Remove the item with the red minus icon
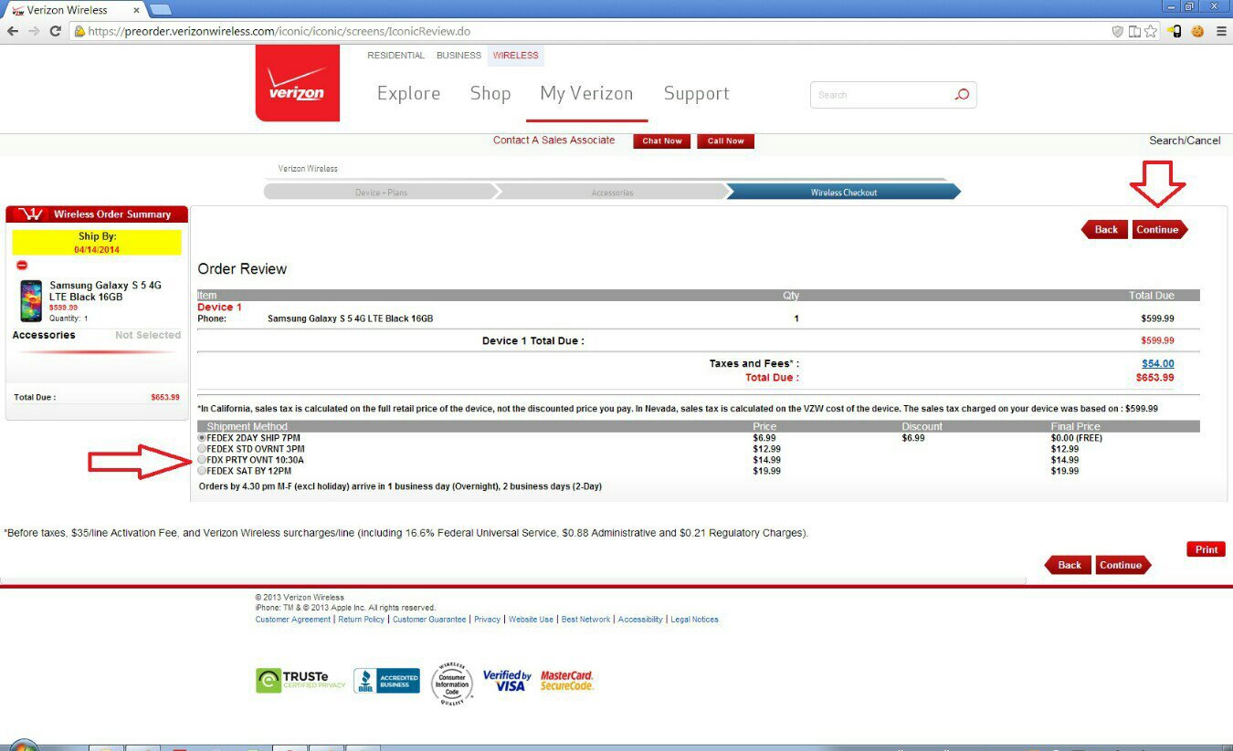 [x=22, y=265]
